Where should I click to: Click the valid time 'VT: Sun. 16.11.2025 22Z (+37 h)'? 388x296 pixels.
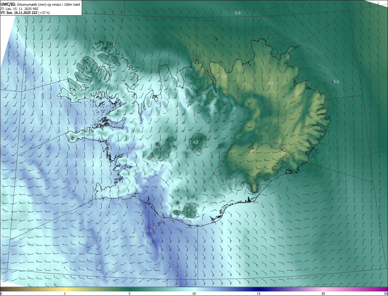tap(25, 13)
